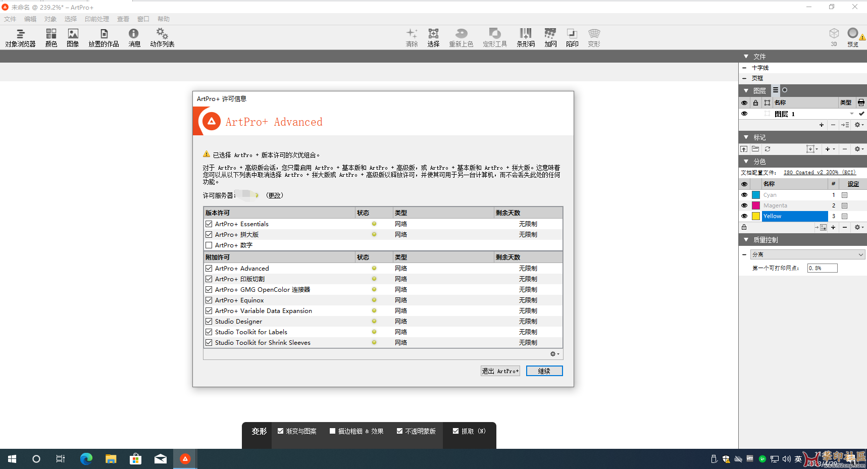Open marks folder icon

click(x=755, y=149)
